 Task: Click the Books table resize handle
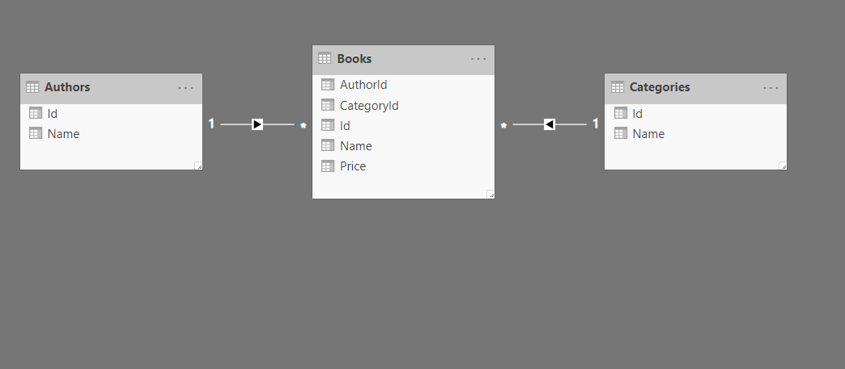point(490,195)
